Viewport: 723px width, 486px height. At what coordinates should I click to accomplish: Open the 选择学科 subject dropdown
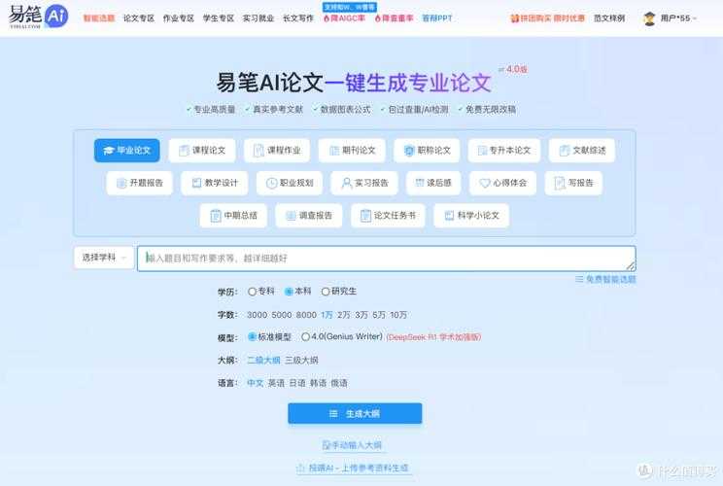104,258
